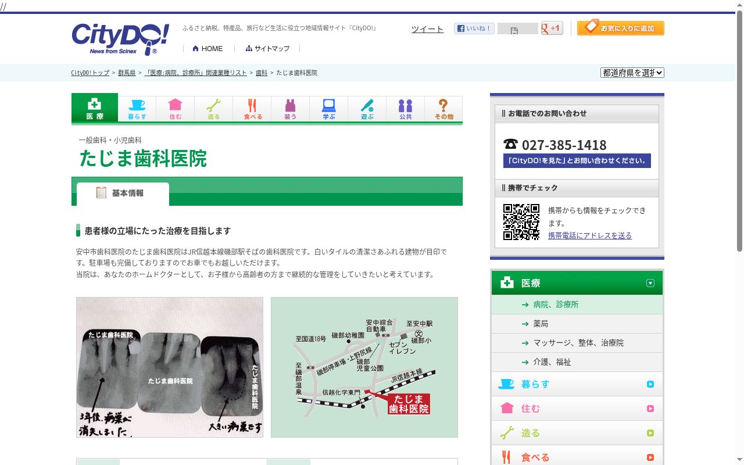The image size is (744, 465).
Task: Click the CityDO! logo
Action: tap(120, 39)
